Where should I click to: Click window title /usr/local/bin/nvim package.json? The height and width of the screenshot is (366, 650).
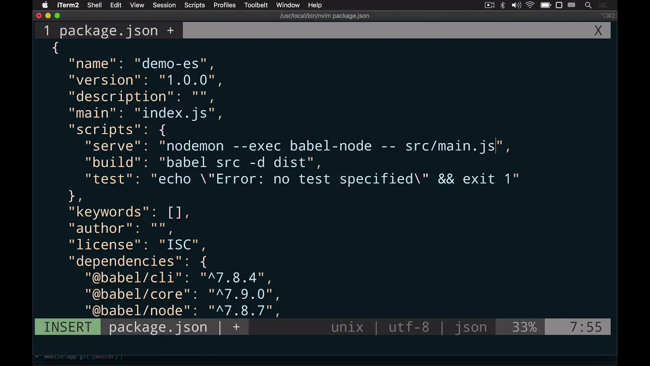pyautogui.click(x=324, y=16)
